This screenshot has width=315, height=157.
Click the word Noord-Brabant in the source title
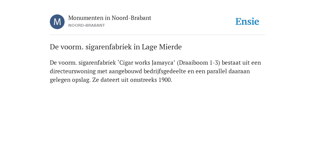tap(131, 18)
